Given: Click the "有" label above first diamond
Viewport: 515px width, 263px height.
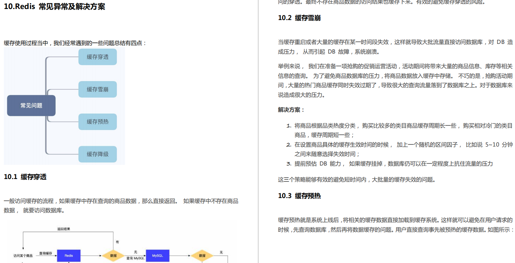Looking at the screenshot, I should pos(117,242).
